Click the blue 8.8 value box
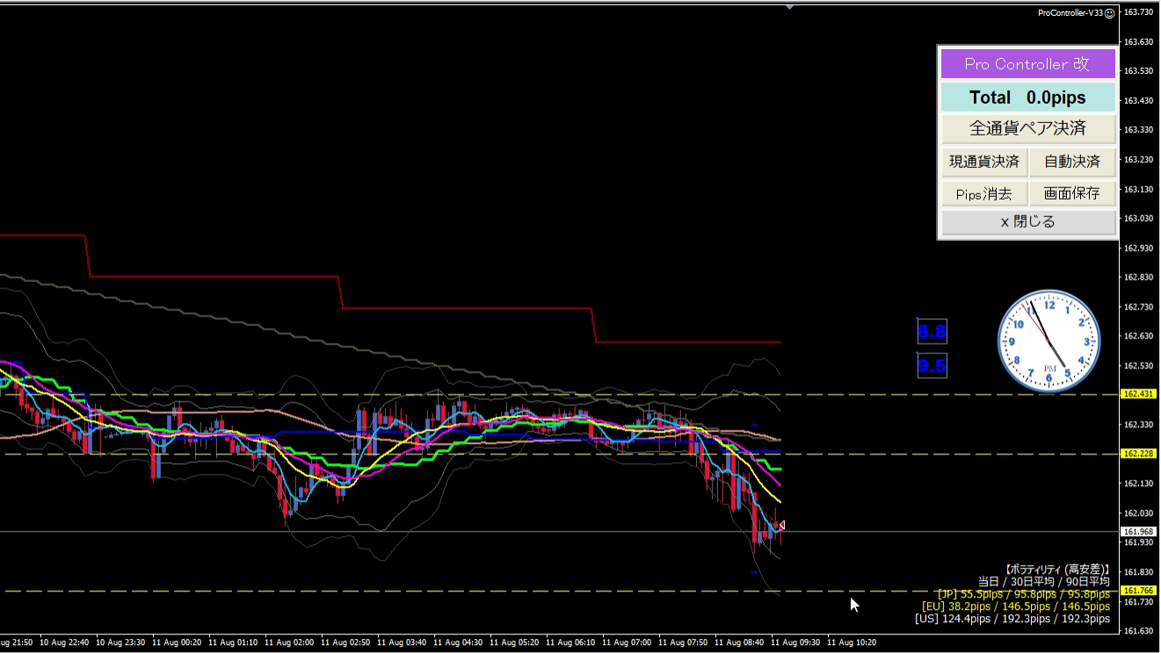This screenshot has width=1161, height=653. (x=932, y=332)
